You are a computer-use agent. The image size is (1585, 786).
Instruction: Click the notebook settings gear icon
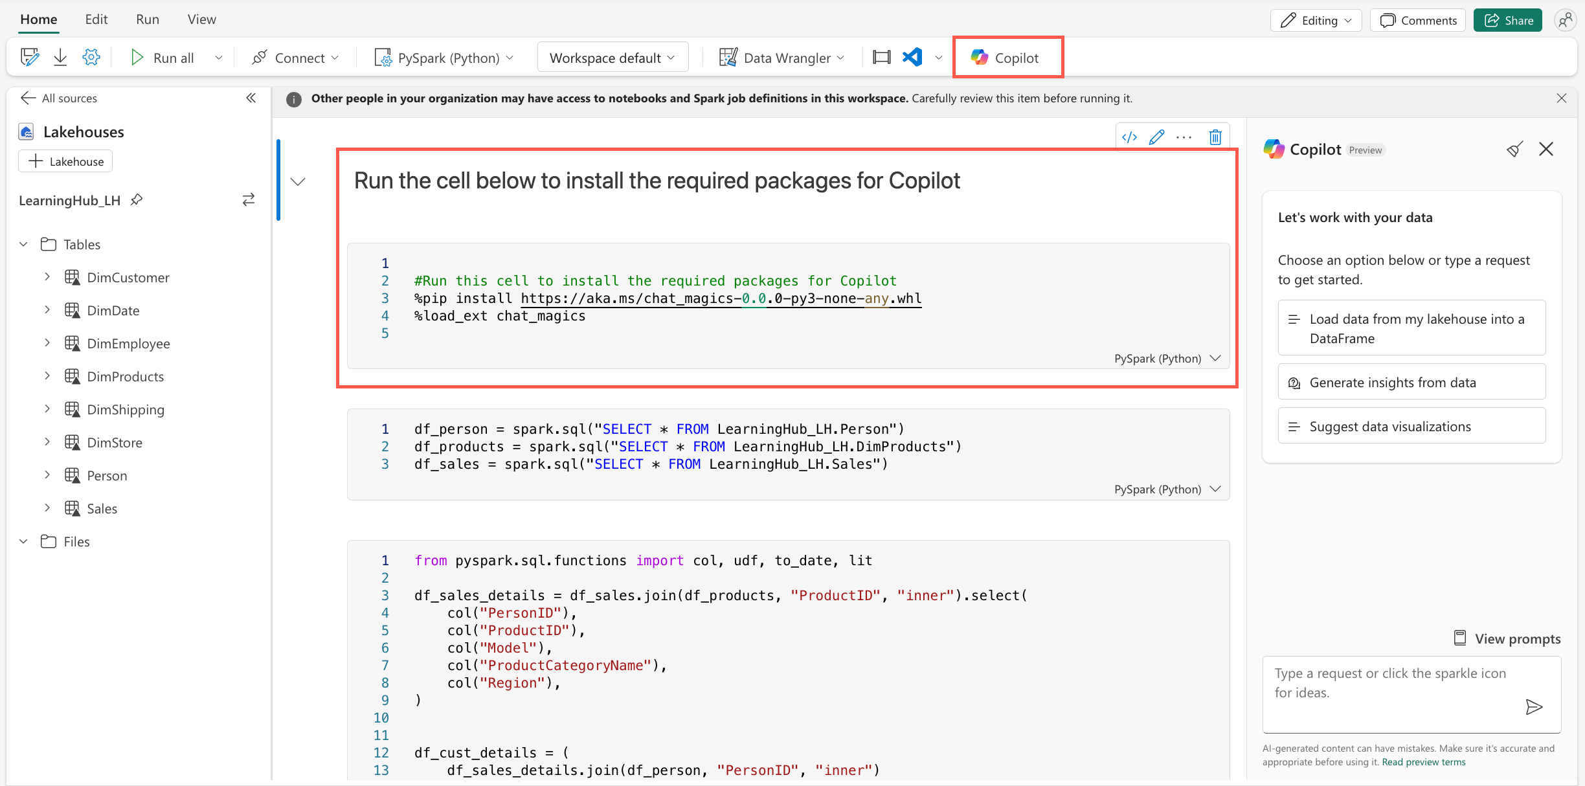[90, 56]
